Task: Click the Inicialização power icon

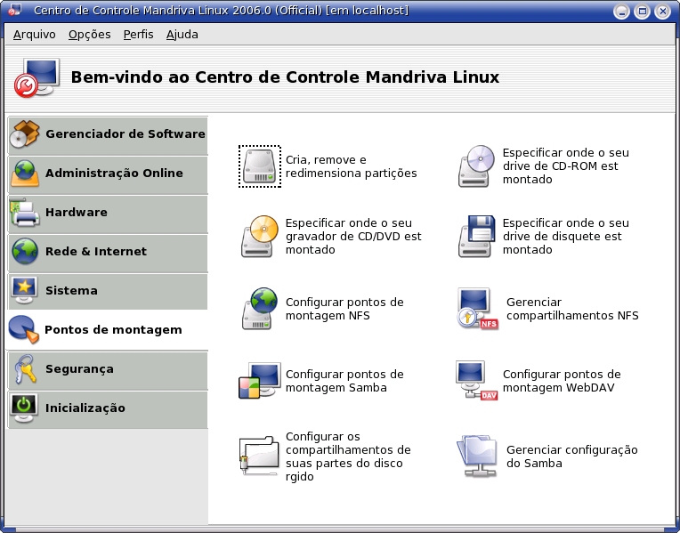Action: point(24,408)
